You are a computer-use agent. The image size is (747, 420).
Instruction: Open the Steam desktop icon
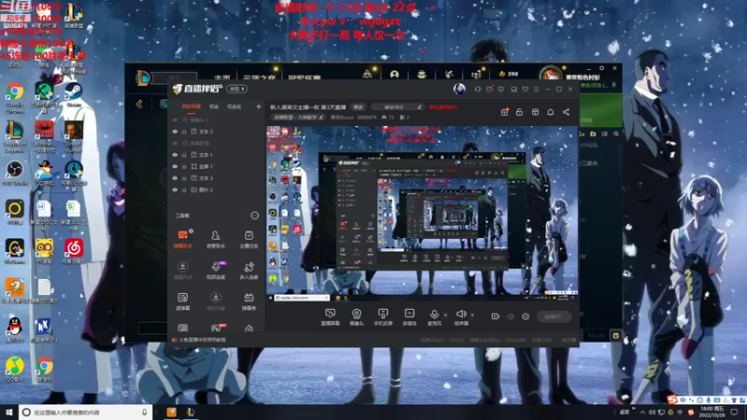coord(74,94)
